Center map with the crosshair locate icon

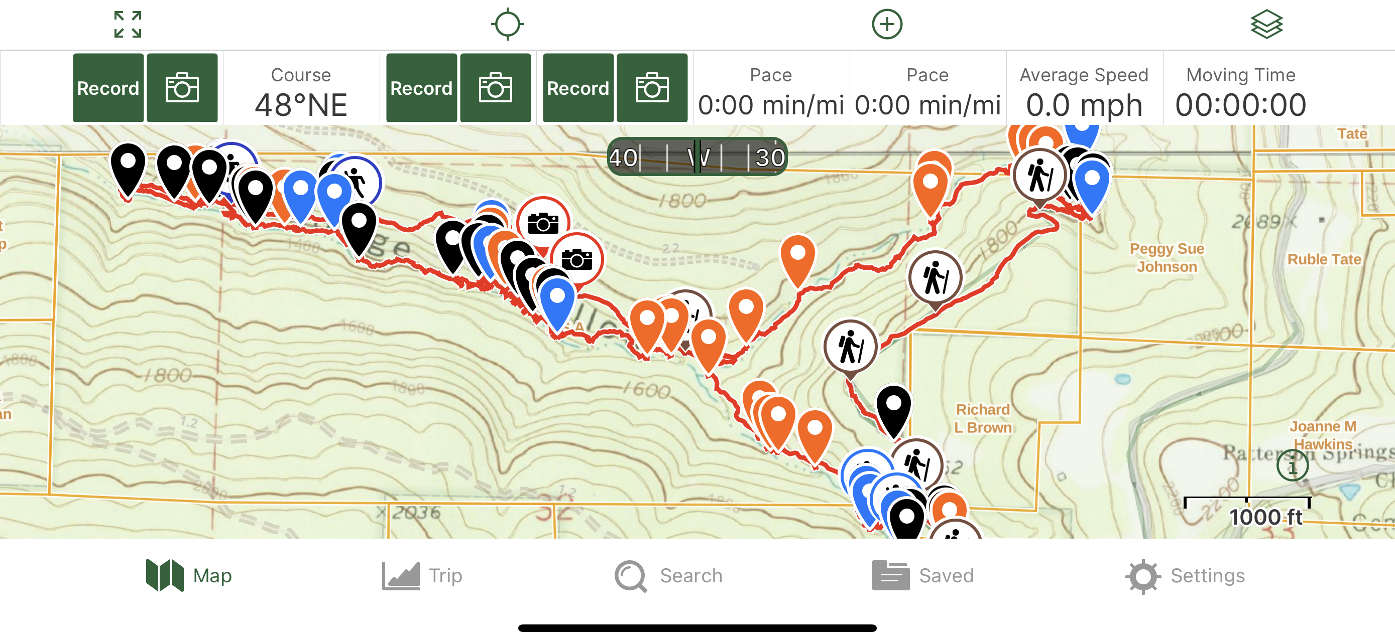(x=507, y=25)
